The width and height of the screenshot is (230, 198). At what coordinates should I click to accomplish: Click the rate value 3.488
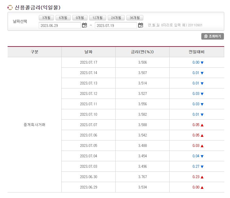pyautogui.click(x=142, y=146)
